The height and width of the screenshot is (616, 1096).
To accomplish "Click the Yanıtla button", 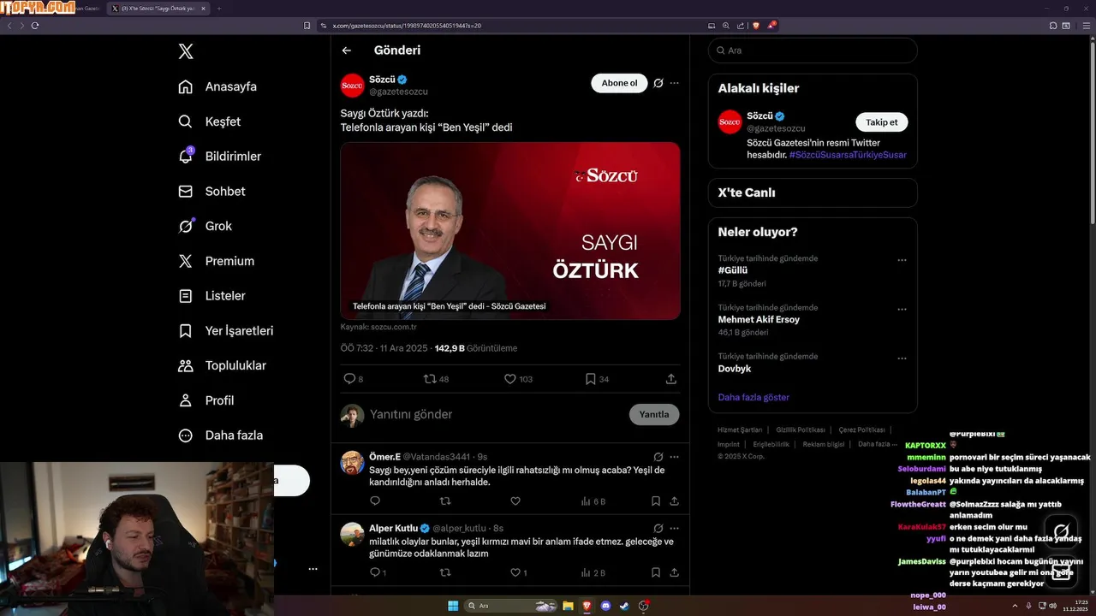I will pos(654,414).
